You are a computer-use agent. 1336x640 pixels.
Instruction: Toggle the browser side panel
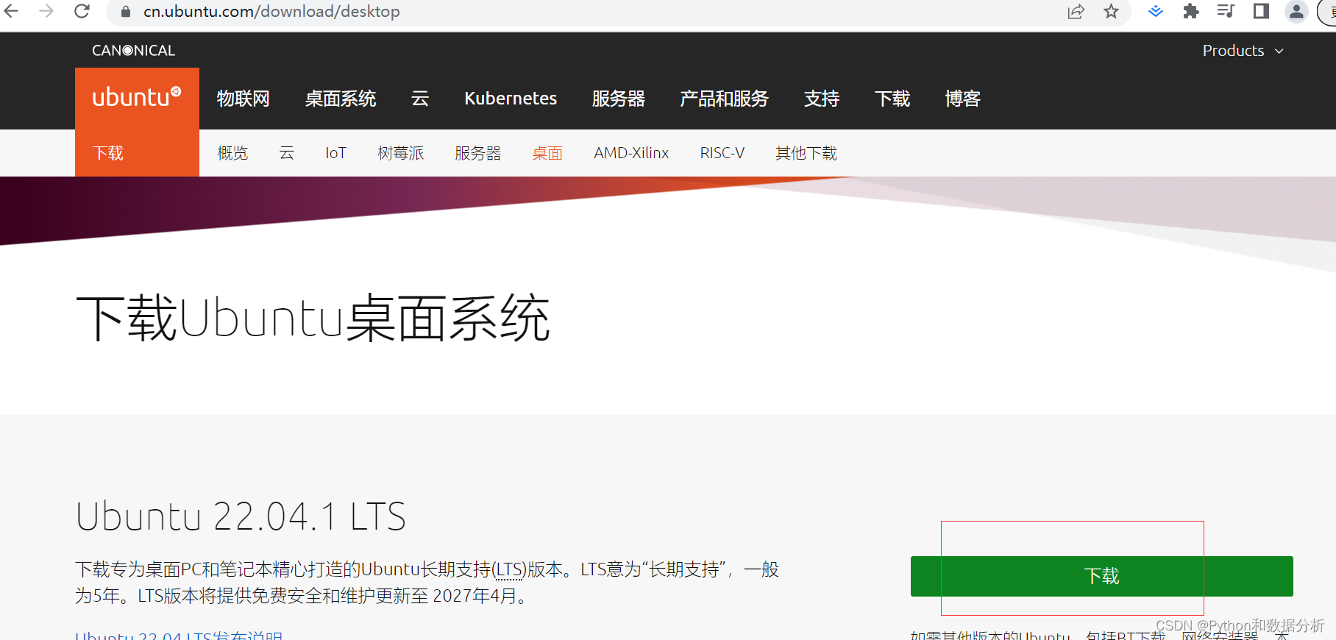click(x=1261, y=11)
